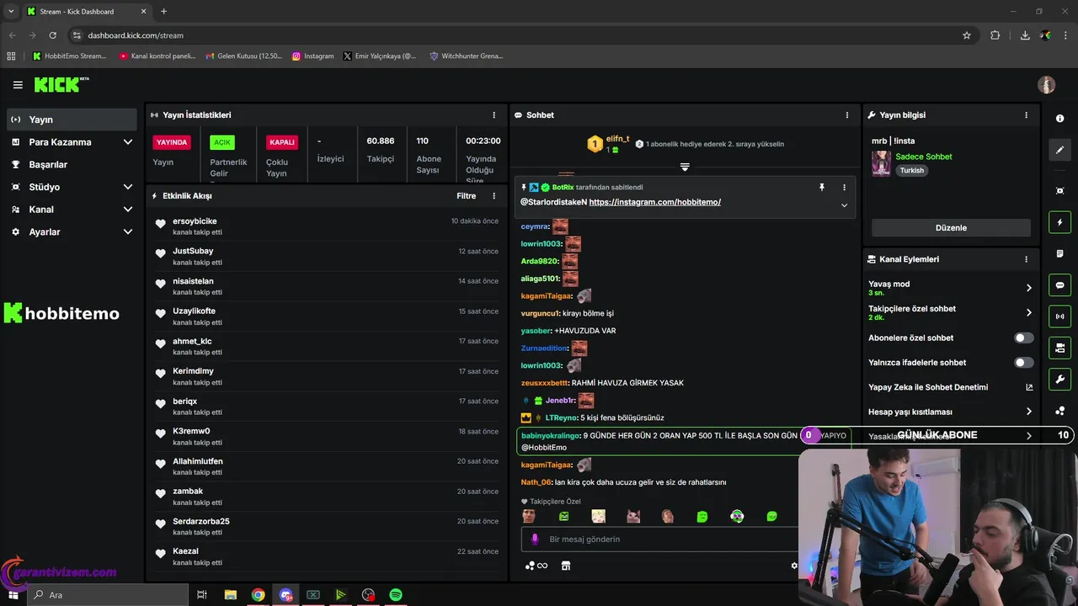Screen dimensions: 1078x606
Task: Open the Instagram bookmark
Action: 312,56
